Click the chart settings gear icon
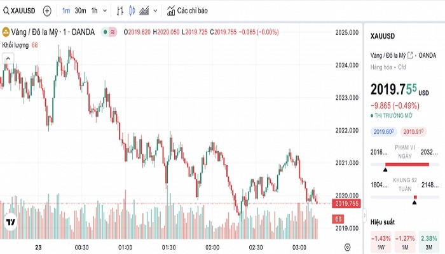 347,246
